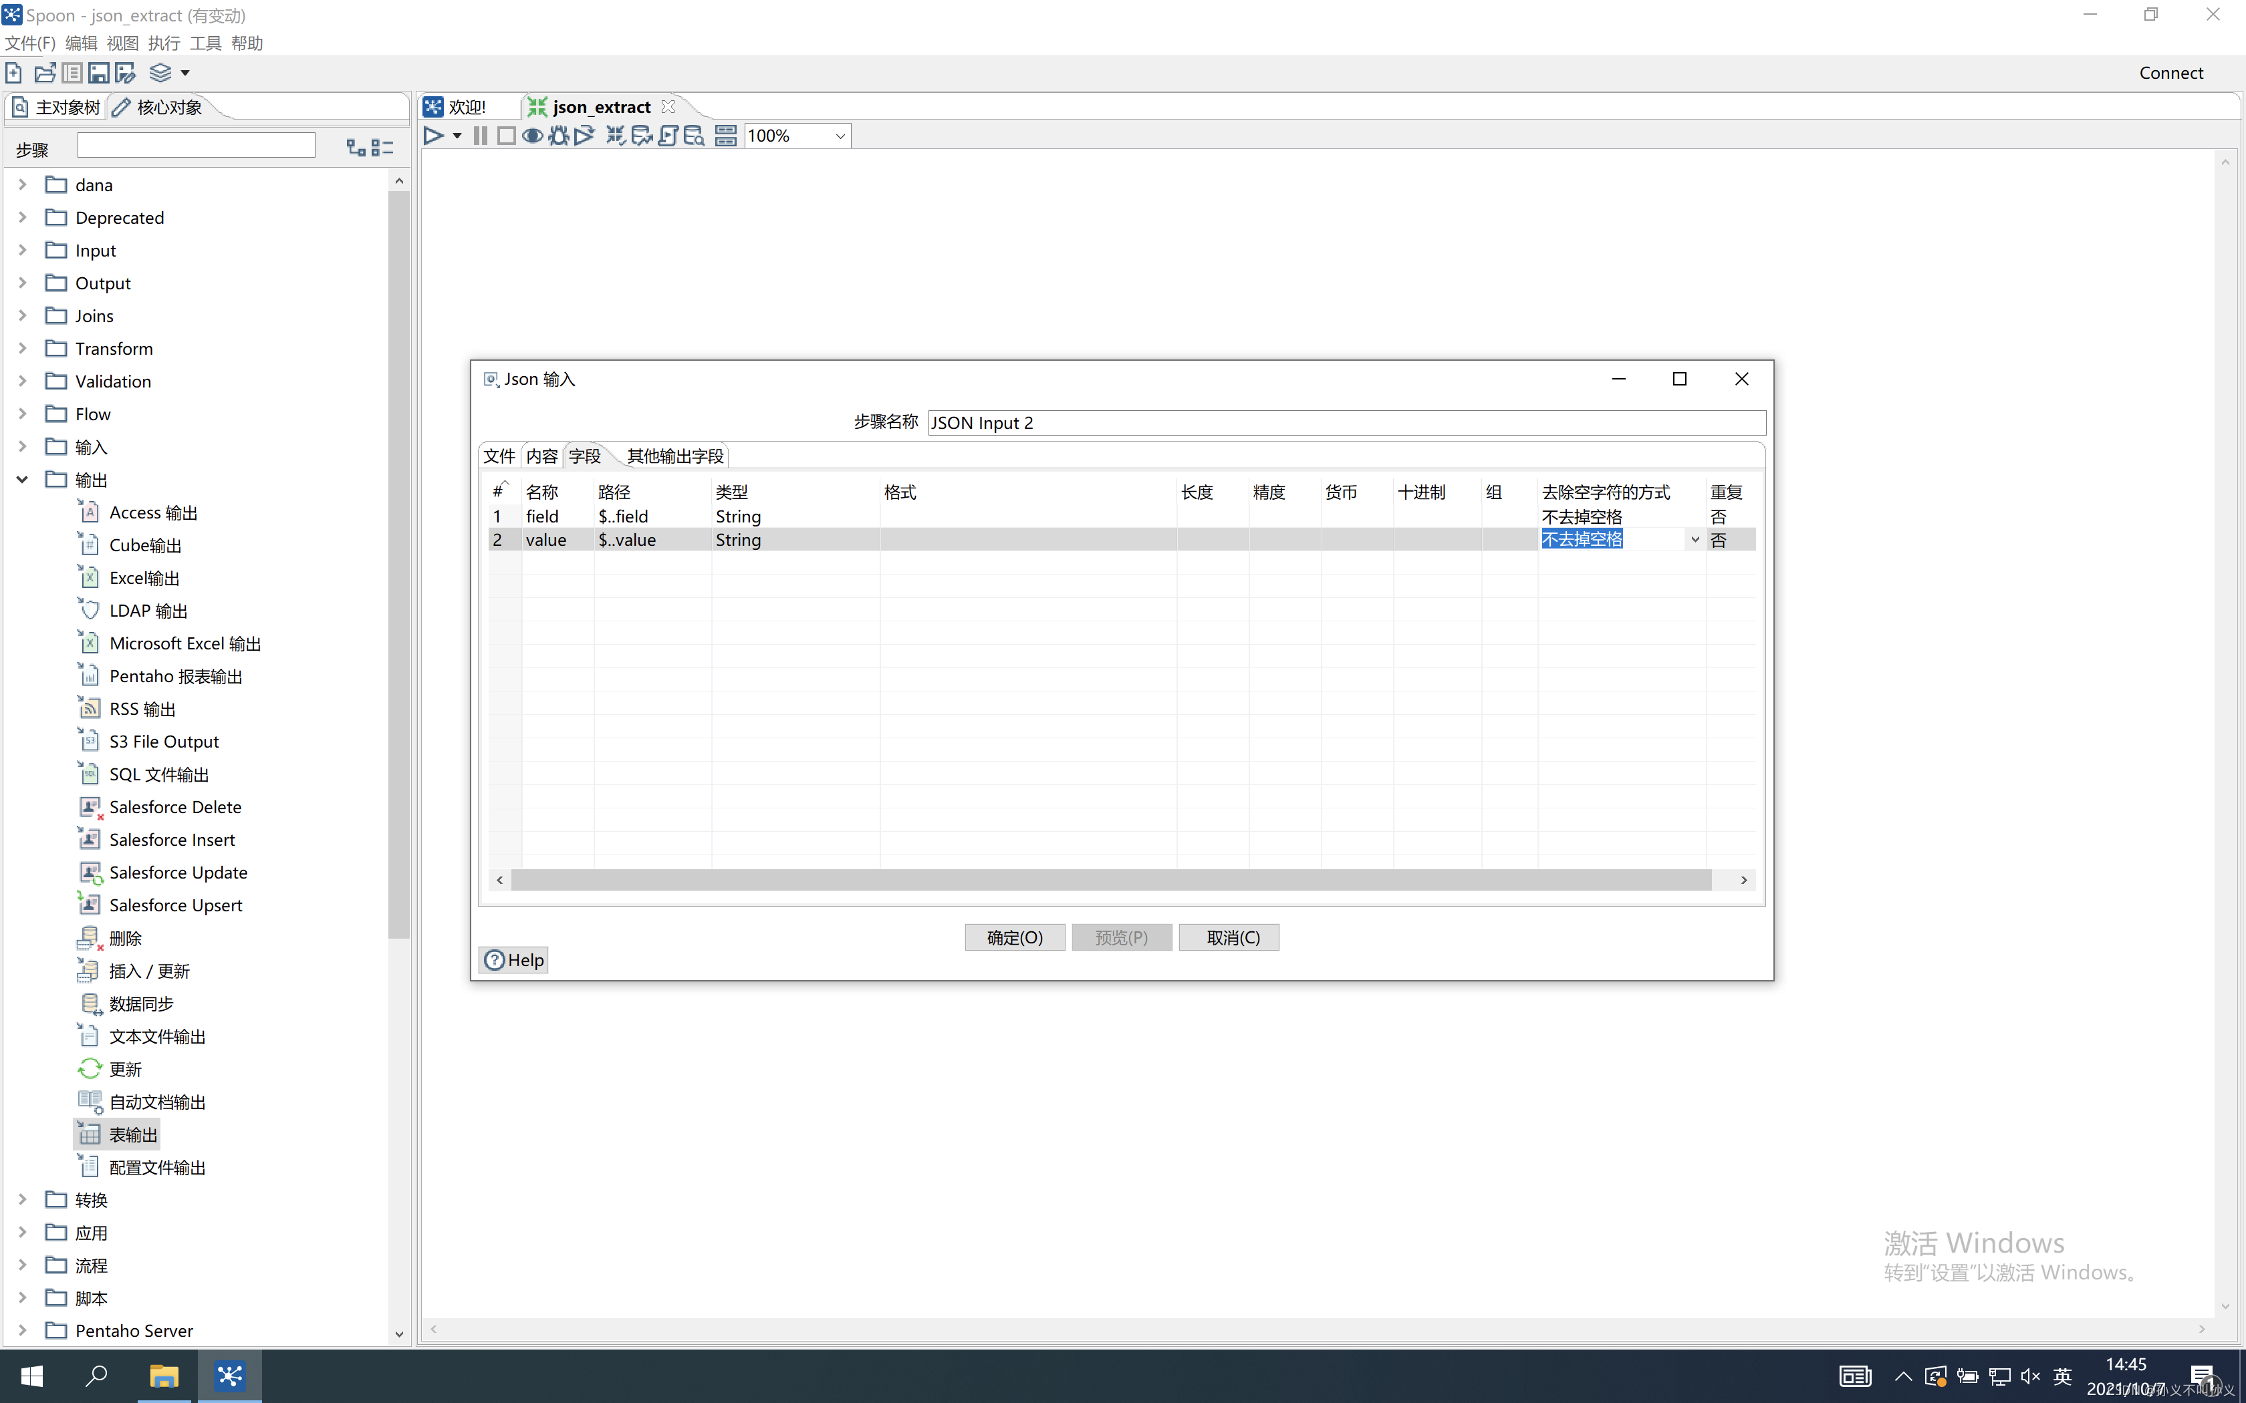The image size is (2246, 1403).
Task: Click the 步骤名称 input field
Action: (x=1345, y=423)
